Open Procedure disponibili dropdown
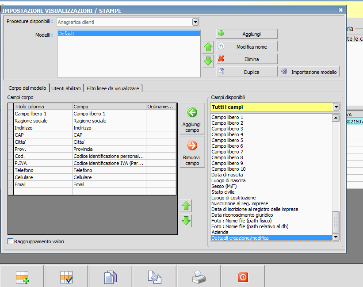 pos(195,22)
